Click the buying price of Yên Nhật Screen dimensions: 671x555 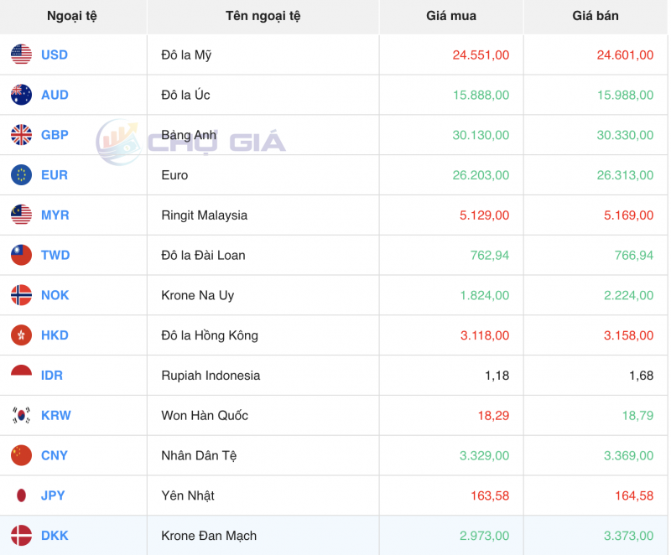click(489, 495)
